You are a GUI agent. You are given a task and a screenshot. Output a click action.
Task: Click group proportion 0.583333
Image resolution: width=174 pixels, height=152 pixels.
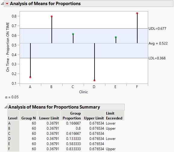(73, 144)
